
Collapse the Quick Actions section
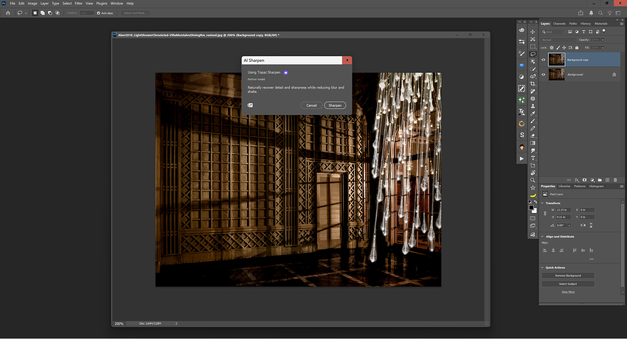(x=543, y=268)
